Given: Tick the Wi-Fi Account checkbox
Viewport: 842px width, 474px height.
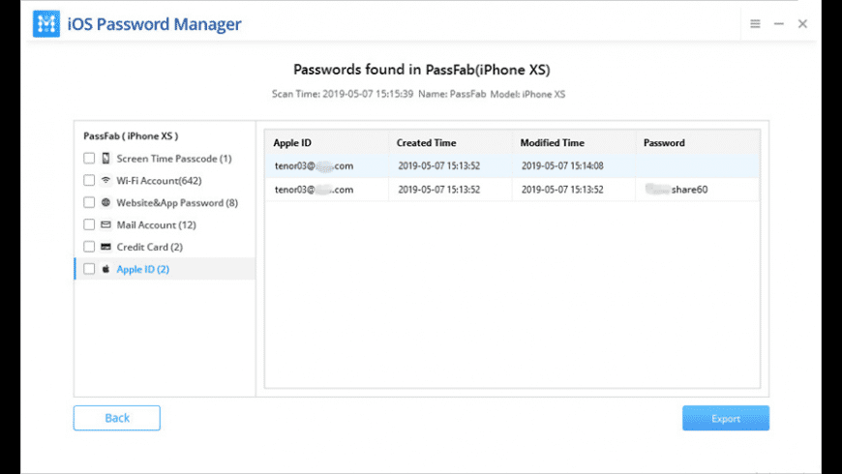Looking at the screenshot, I should click(89, 181).
